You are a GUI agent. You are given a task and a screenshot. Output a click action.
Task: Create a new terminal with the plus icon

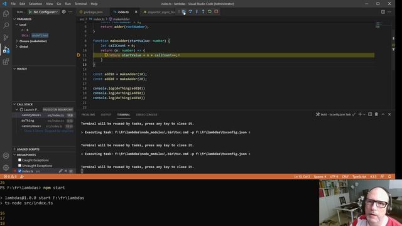point(360,114)
